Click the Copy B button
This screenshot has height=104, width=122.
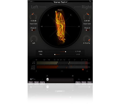click(42, 82)
